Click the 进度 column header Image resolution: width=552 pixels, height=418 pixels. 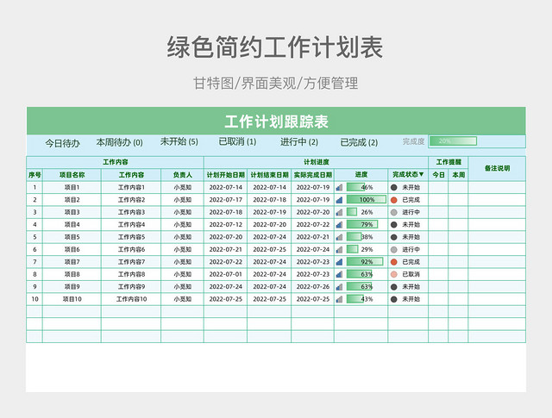click(361, 175)
